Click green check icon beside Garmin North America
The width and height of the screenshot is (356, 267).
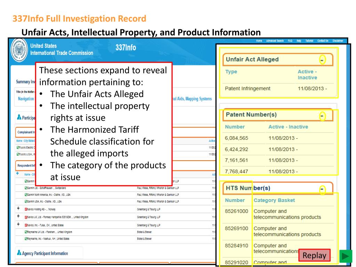pos(26,195)
